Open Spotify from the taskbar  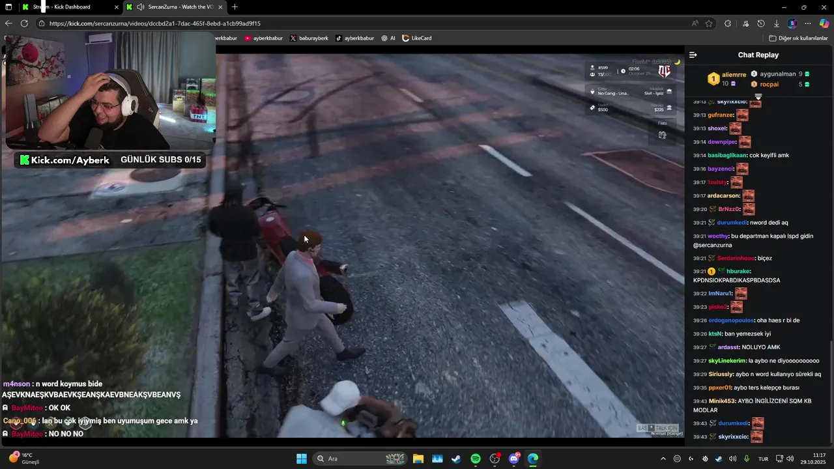[475, 459]
